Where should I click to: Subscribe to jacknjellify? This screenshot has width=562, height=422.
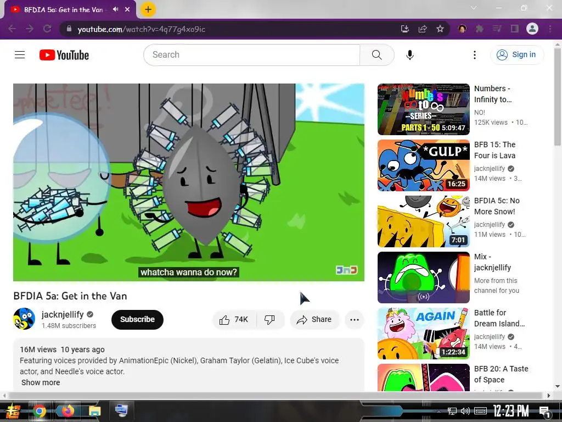[x=137, y=319]
